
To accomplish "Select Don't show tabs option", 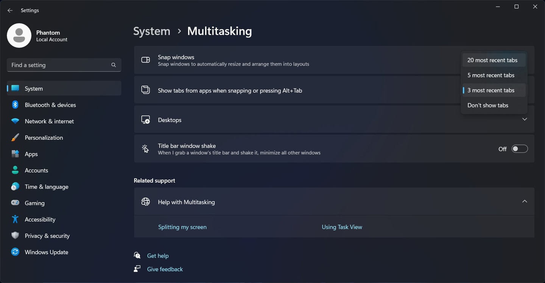I will click(487, 105).
